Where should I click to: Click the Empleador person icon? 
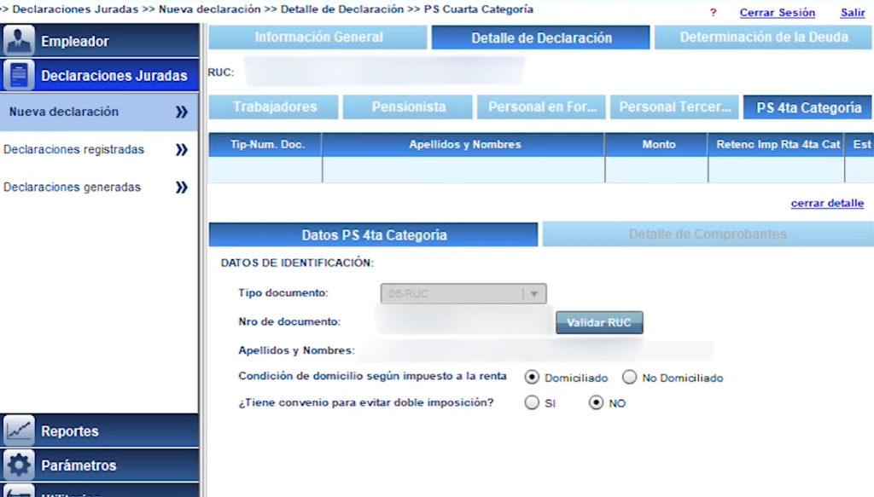(19, 41)
